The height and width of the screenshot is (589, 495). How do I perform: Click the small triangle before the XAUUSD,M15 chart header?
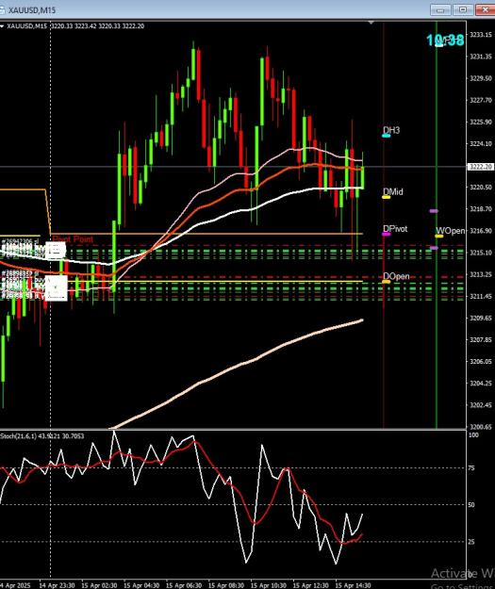click(2, 26)
